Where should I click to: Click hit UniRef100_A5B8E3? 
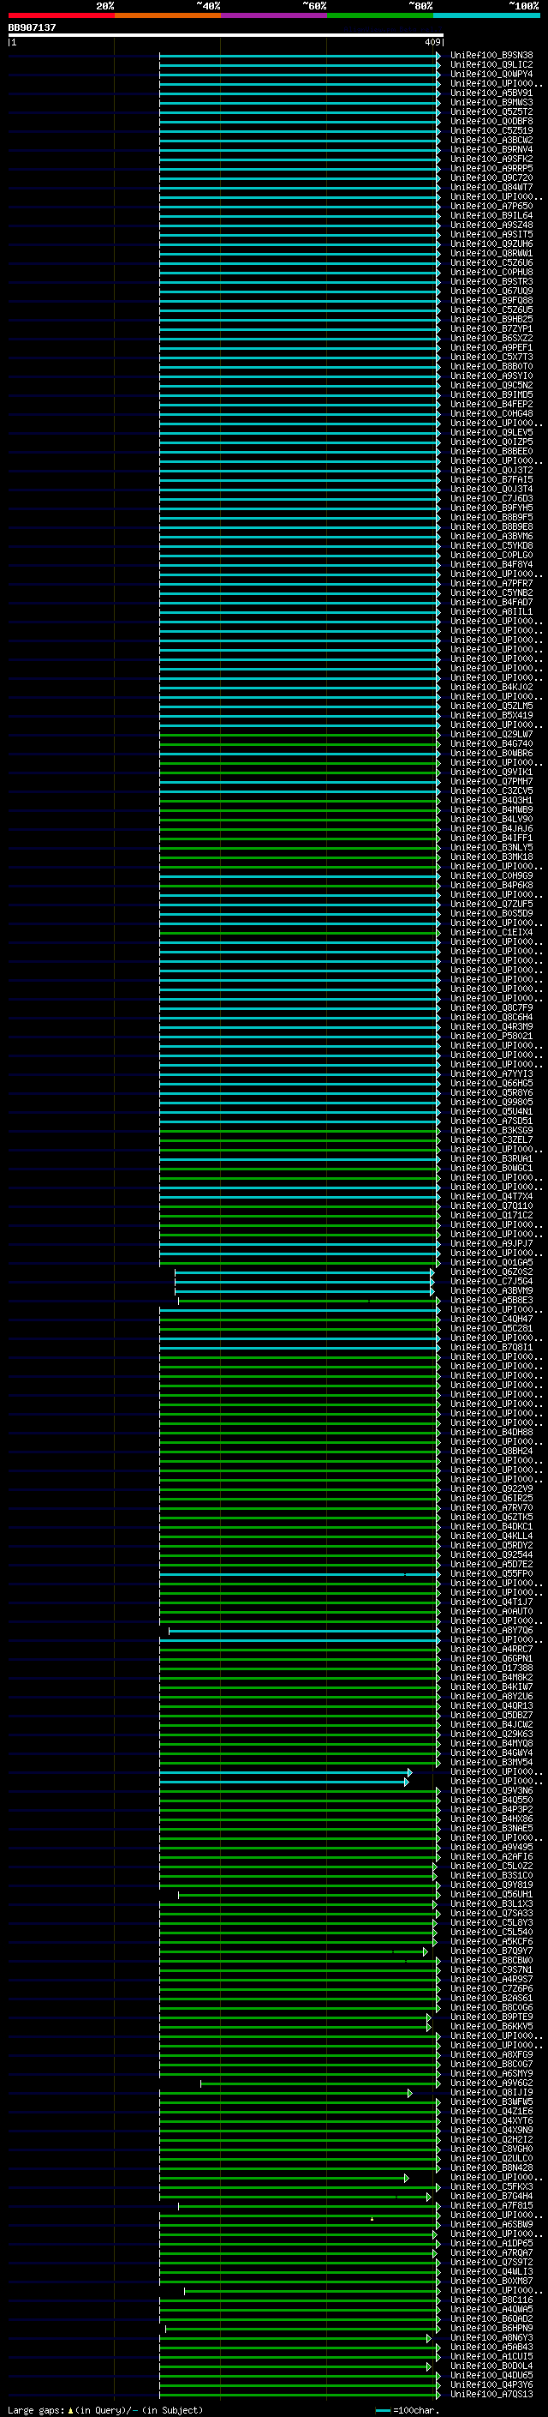tap(491, 1300)
